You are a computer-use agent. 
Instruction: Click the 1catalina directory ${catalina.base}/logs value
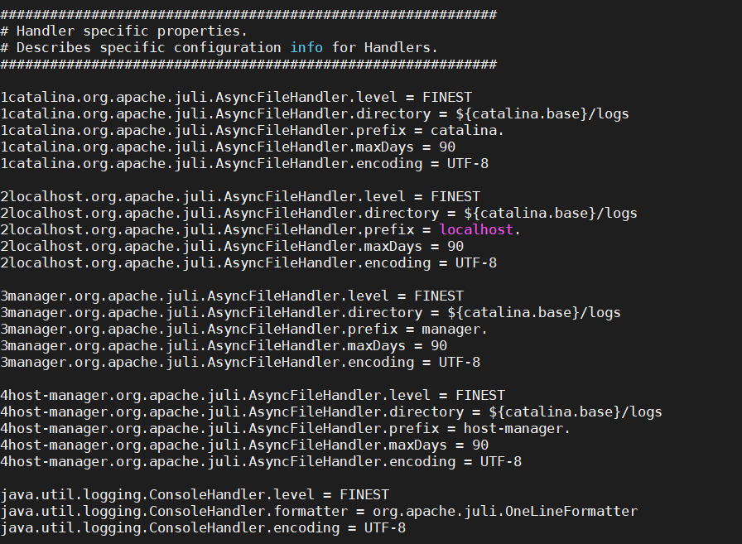point(542,114)
